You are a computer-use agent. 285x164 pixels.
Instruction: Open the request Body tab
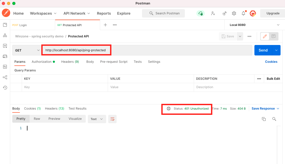pyautogui.click(x=90, y=62)
